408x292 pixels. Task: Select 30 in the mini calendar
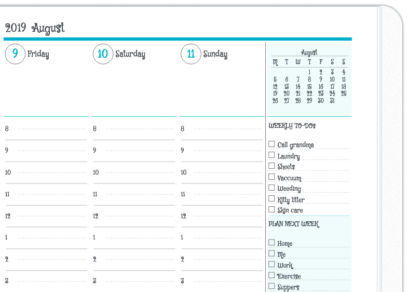[x=321, y=101]
